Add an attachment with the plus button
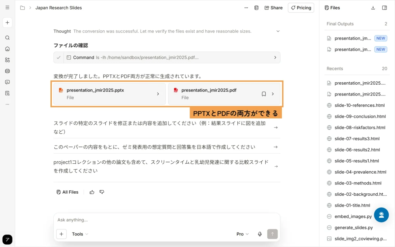Image resolution: width=395 pixels, height=247 pixels. coord(61,234)
